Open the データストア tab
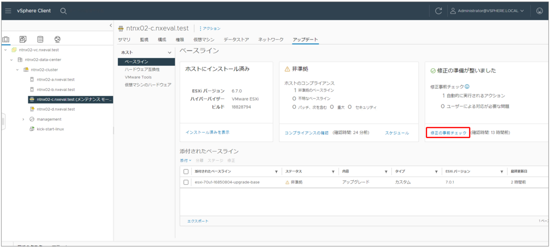This screenshot has width=550, height=248. [x=236, y=40]
